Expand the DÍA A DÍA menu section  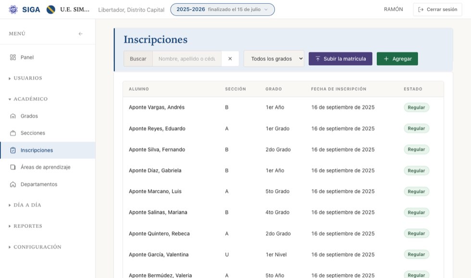click(25, 205)
